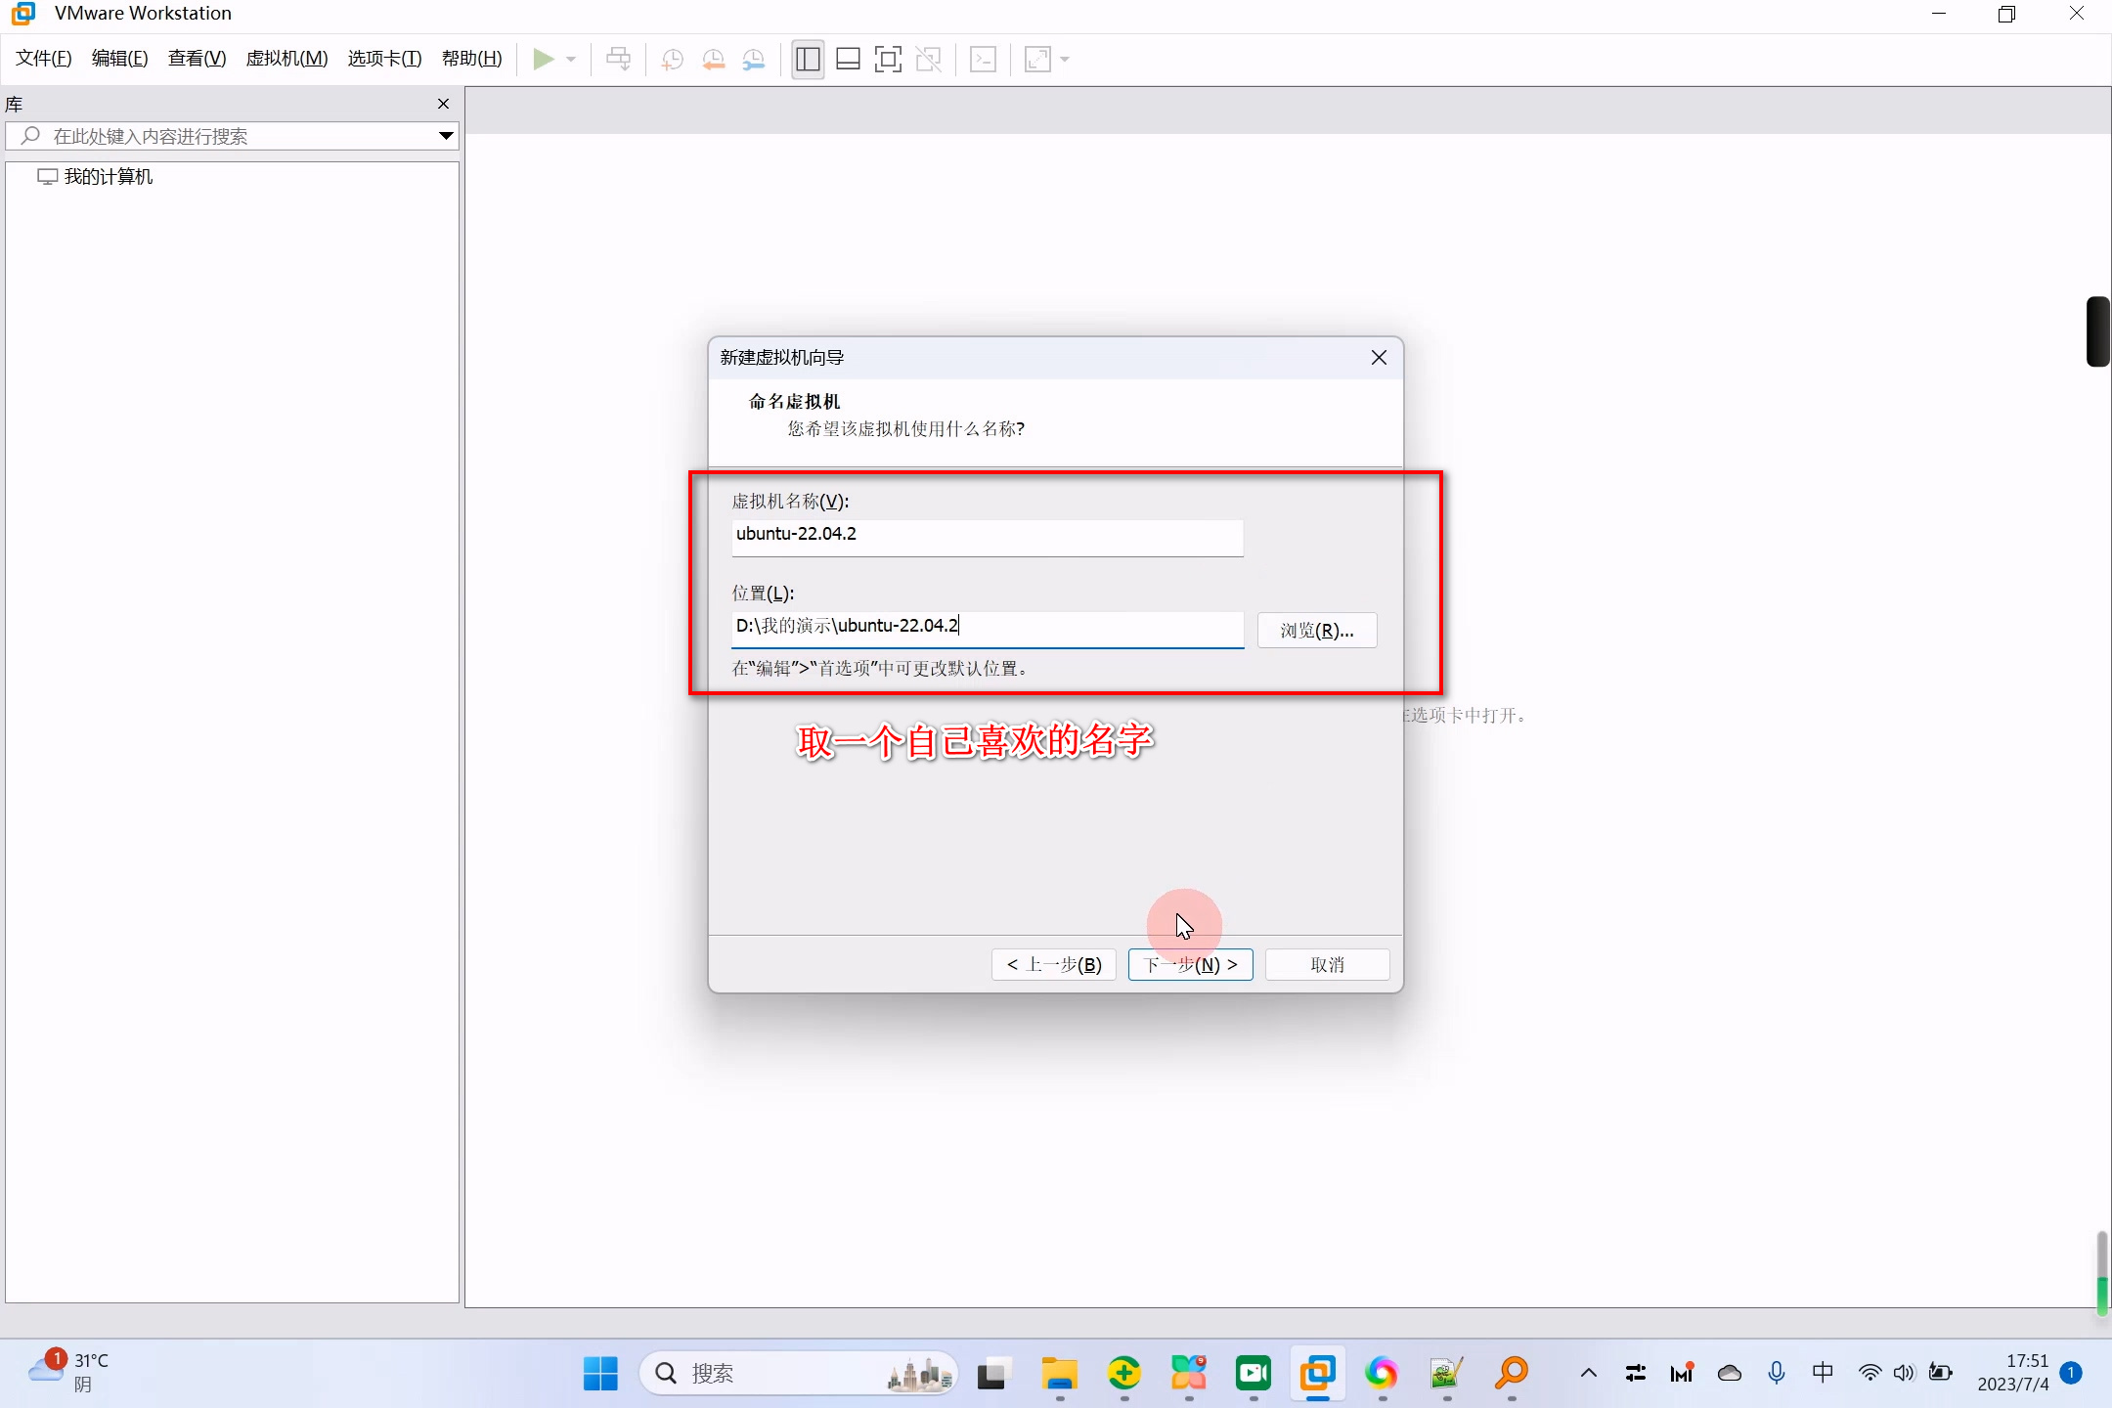Click the taskbar 搜索 search box
Image resolution: width=2112 pixels, height=1408 pixels.
coord(798,1374)
